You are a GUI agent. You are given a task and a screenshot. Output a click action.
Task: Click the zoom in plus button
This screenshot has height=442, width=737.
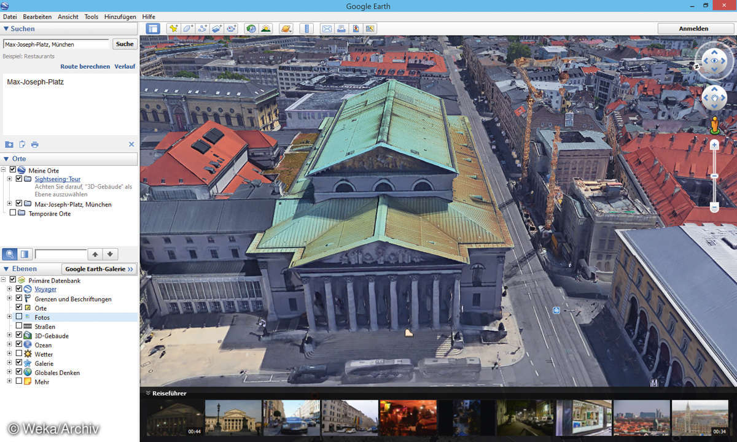click(714, 145)
